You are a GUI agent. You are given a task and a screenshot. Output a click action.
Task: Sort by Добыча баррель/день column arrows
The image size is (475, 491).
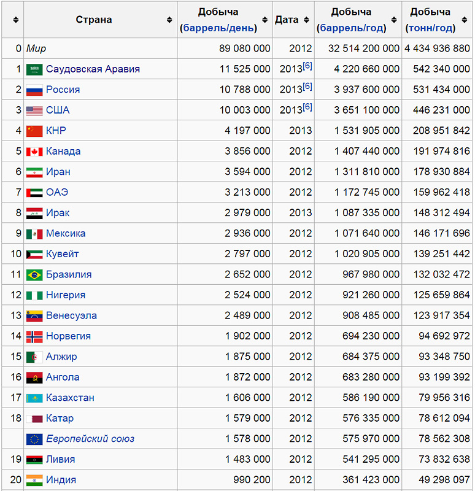[x=265, y=20]
